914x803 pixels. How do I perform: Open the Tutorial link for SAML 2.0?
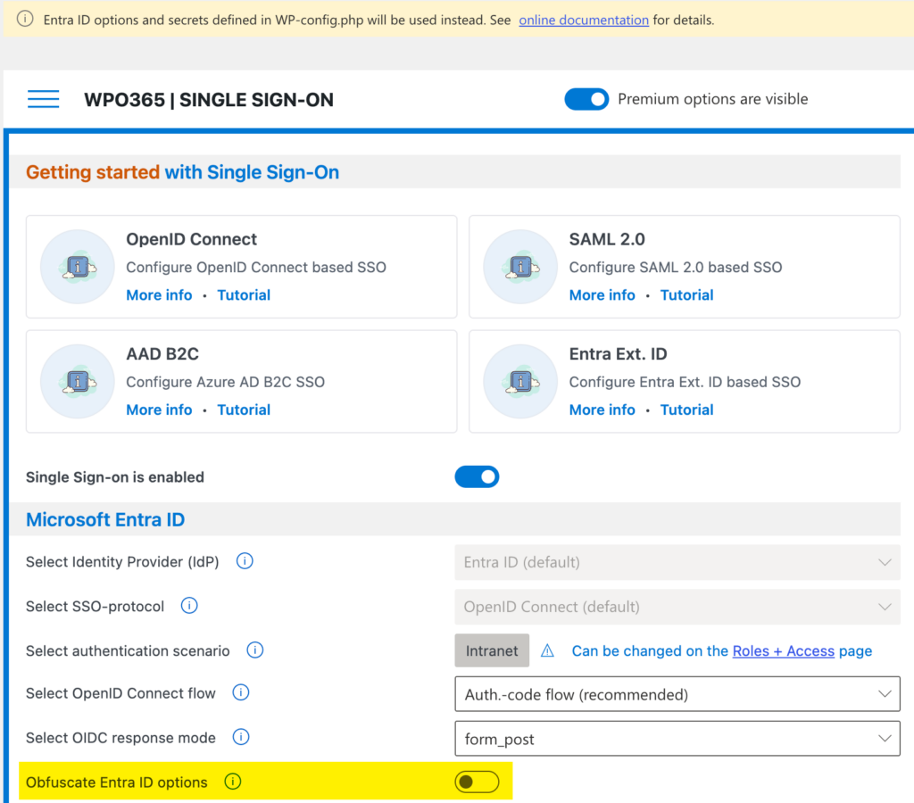pos(686,294)
